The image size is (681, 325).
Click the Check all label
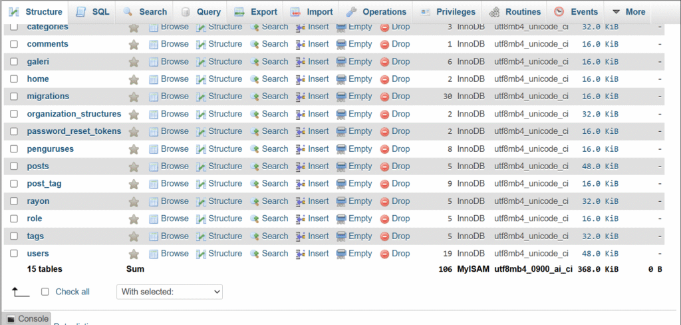pyautogui.click(x=72, y=292)
